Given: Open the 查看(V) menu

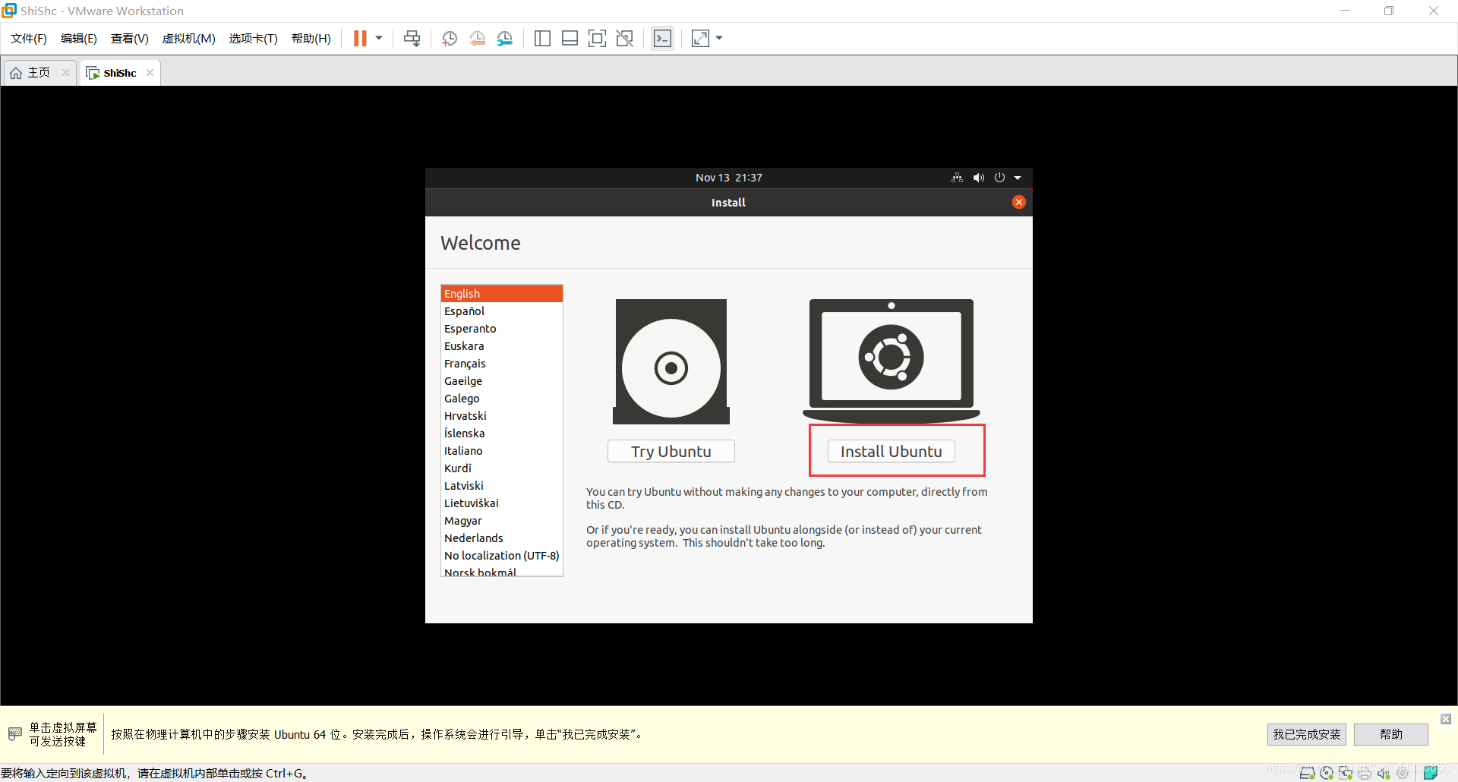Looking at the screenshot, I should pos(130,39).
